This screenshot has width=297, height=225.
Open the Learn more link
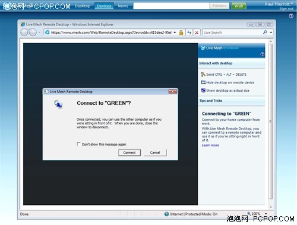(x=210, y=145)
